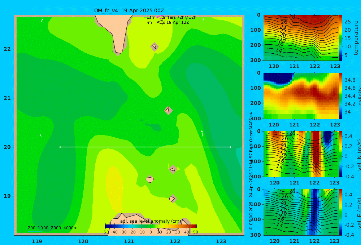Click the 'vel. N (m/s)' axis label

coord(359,155)
